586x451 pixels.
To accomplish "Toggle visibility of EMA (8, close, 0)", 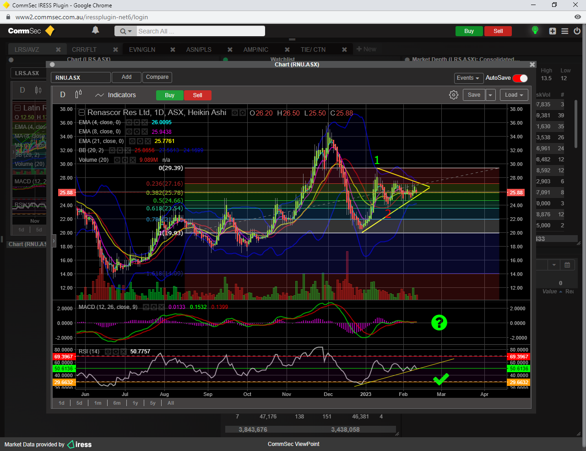I will [129, 132].
